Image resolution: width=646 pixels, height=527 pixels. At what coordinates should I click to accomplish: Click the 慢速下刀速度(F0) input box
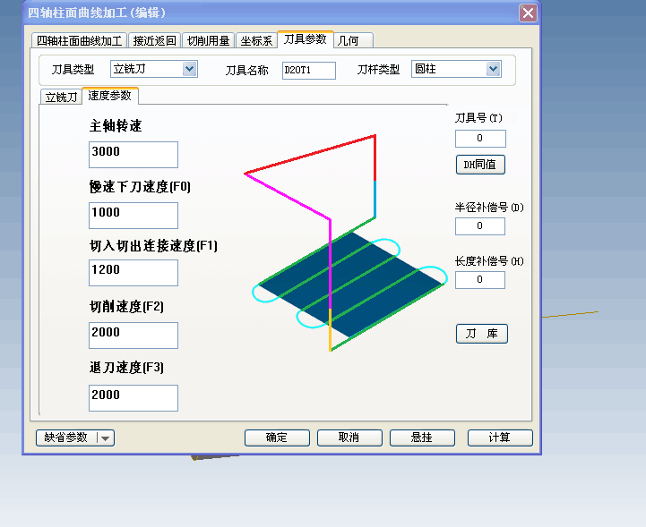click(134, 215)
